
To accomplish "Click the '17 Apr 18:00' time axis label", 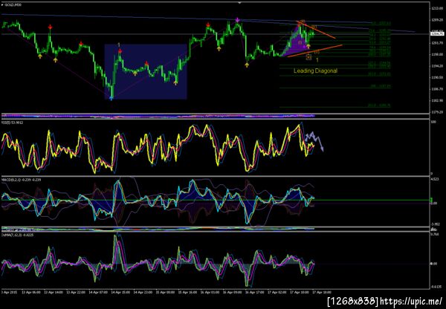I will click(322, 292).
